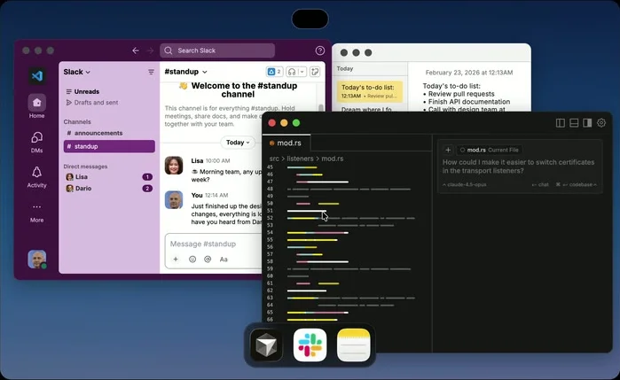
Task: Open Slack help question mark icon
Action: (x=320, y=50)
